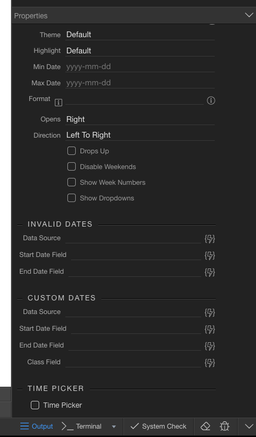256x437 pixels.
Task: Check the Show Week Numbers option
Action: [x=72, y=182]
